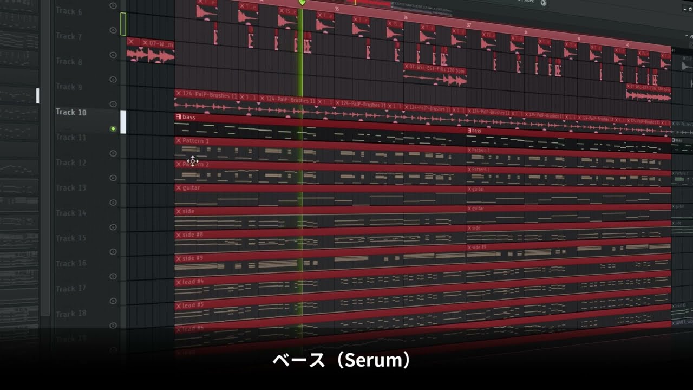Screen dimensions: 693x390
Task: Open clip menu of side clip at bar 37
Action: click(469, 228)
